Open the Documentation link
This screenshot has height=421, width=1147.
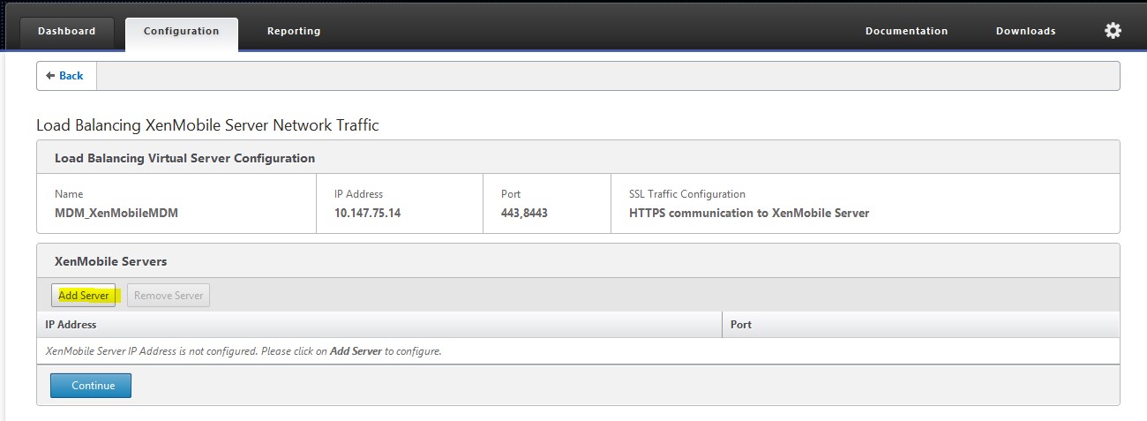(x=906, y=32)
